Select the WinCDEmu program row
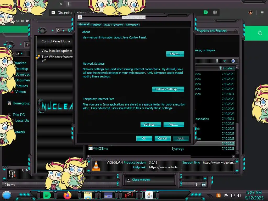This screenshot has height=201, width=268. 161,149
